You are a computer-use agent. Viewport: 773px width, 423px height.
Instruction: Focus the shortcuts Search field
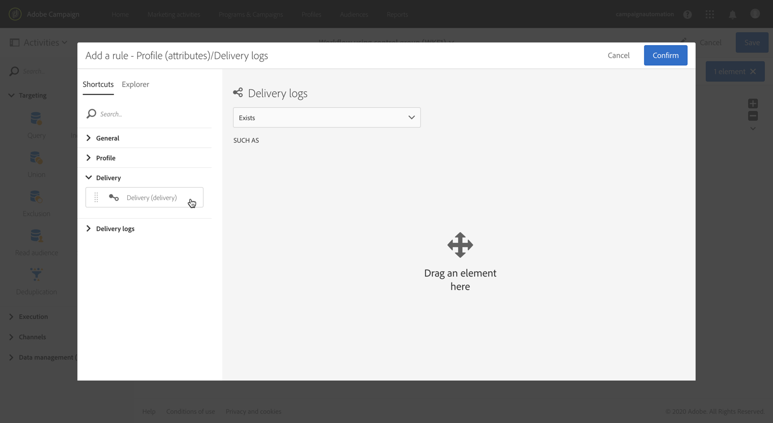click(148, 114)
